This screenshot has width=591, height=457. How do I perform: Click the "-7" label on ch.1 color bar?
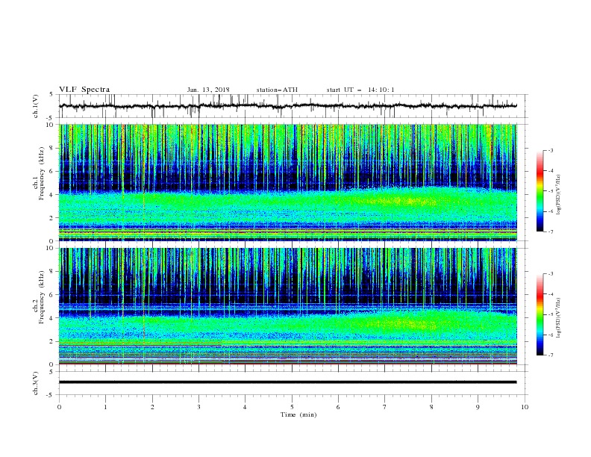point(551,231)
